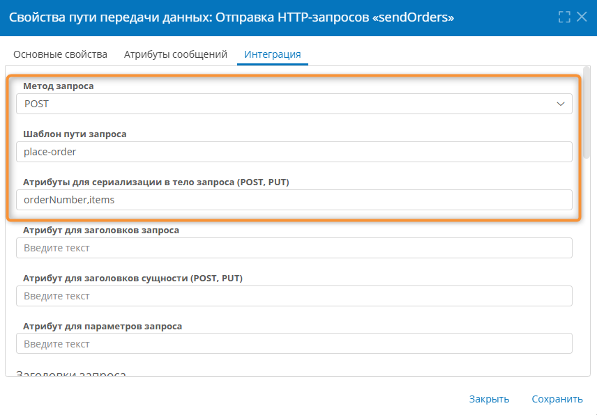Switch to the «Основные свойства» tab
This screenshot has width=597, height=415.
pyautogui.click(x=59, y=53)
